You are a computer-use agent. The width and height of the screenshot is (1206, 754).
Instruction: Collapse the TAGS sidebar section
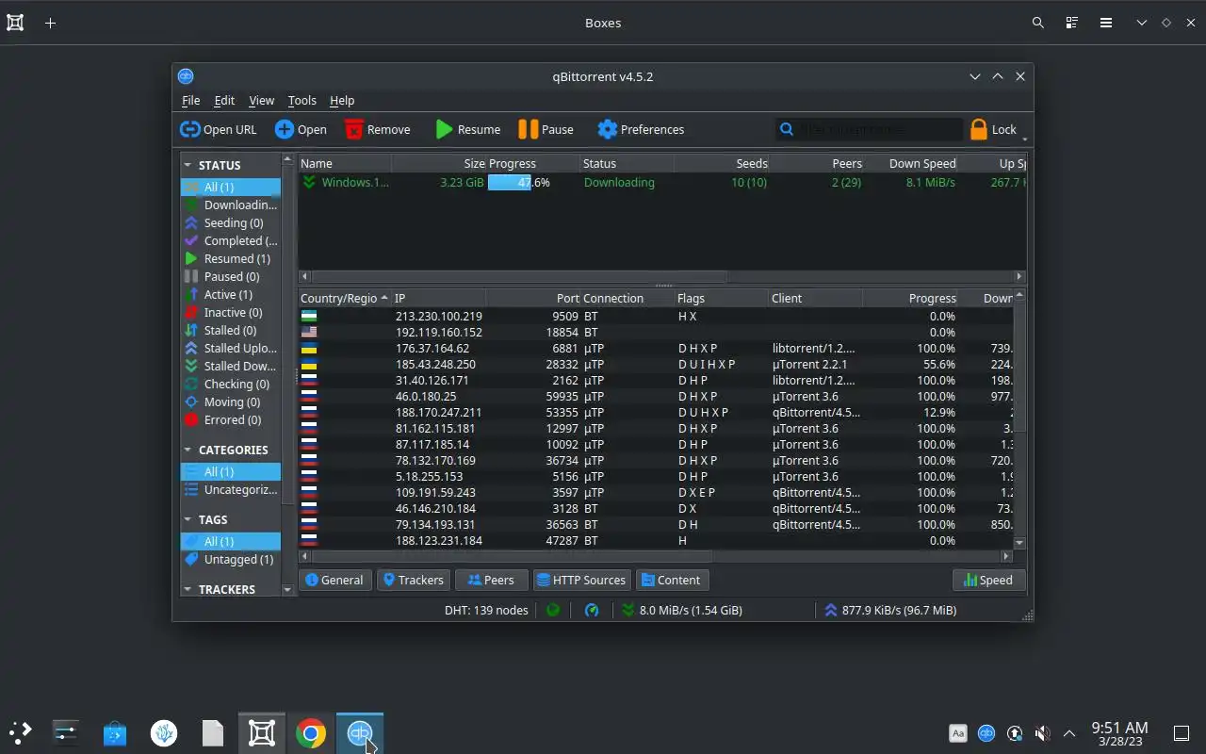(187, 519)
